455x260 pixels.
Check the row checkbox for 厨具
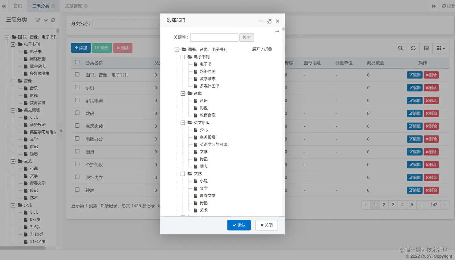77,151
